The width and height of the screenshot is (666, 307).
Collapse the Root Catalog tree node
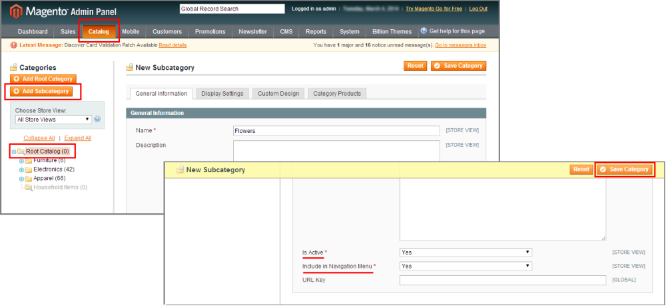pyautogui.click(x=13, y=152)
